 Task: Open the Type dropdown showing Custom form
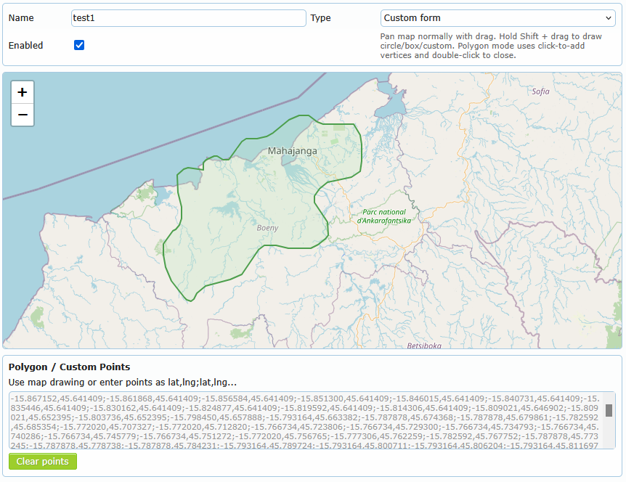pos(498,18)
